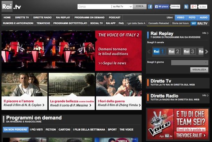Click the Facebook Mi piace button
This screenshot has width=212, height=142.
(162, 7)
